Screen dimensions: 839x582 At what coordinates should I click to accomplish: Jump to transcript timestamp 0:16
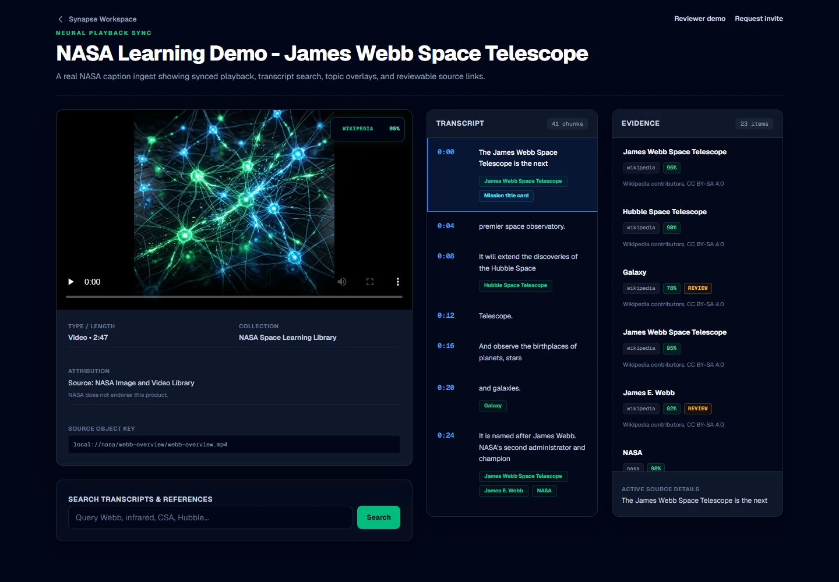click(446, 346)
